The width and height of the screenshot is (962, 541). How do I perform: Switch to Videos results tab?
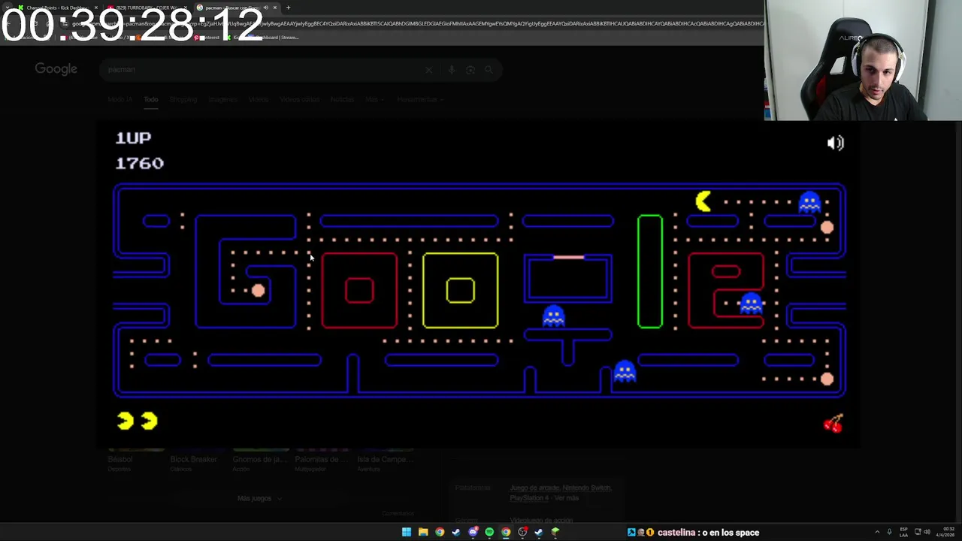(259, 99)
